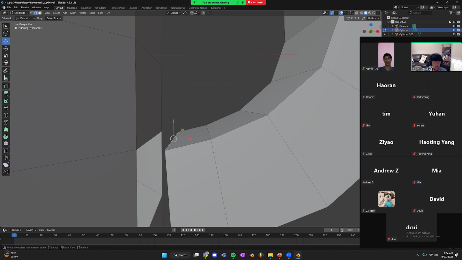Viewport: 462px width, 260px height.
Task: Click the Stop share button
Action: click(x=256, y=2)
